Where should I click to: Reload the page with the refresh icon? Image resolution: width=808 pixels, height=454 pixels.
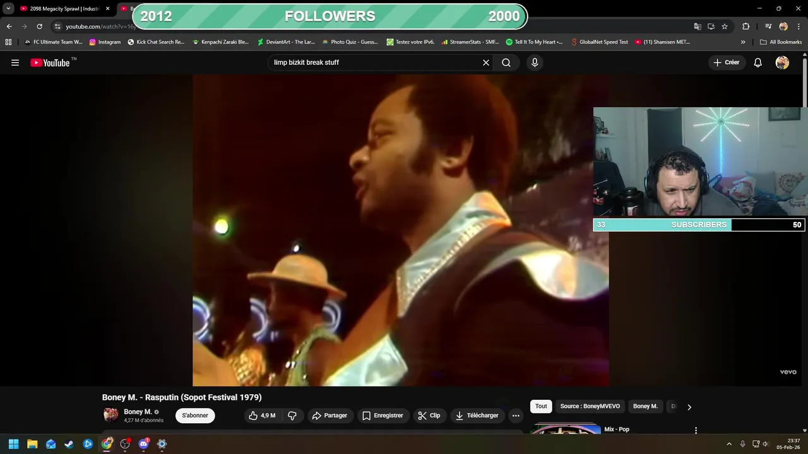[x=39, y=26]
